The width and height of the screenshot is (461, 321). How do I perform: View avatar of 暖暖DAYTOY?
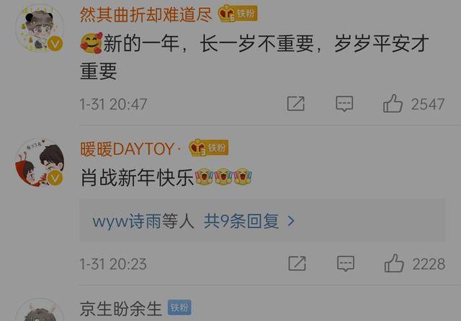(x=40, y=163)
